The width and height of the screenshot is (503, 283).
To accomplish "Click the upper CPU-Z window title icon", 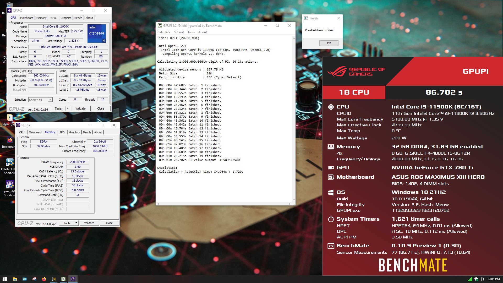I will [10, 10].
